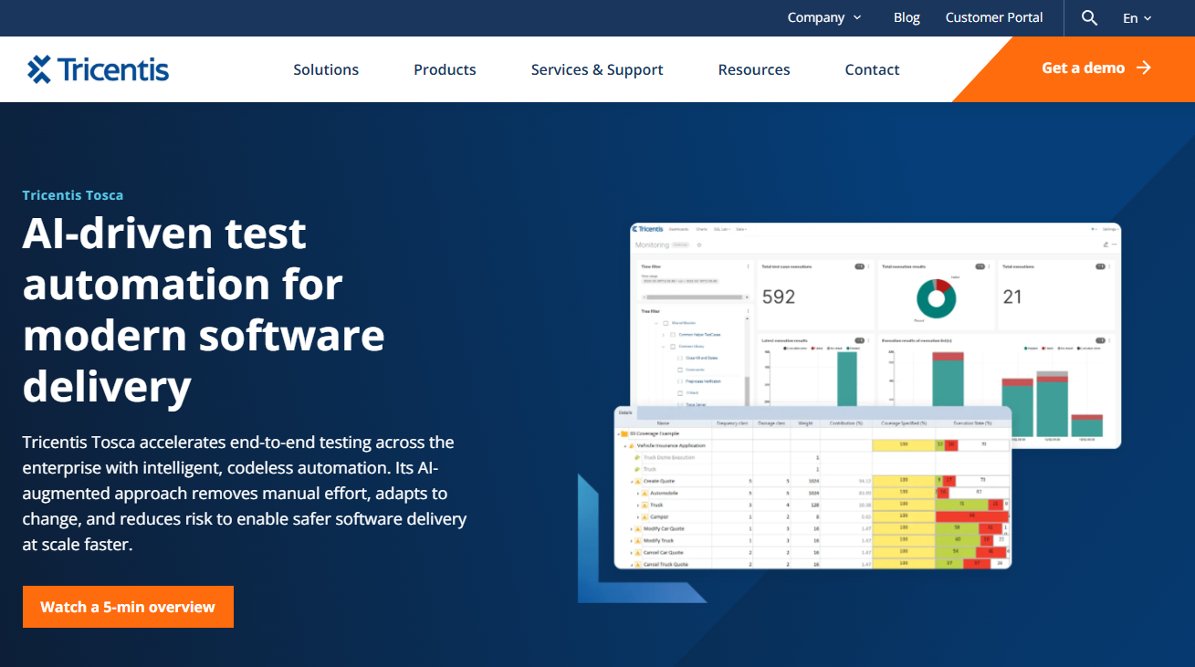This screenshot has height=667, width=1195.
Task: Open the En language selector
Action: click(x=1137, y=17)
